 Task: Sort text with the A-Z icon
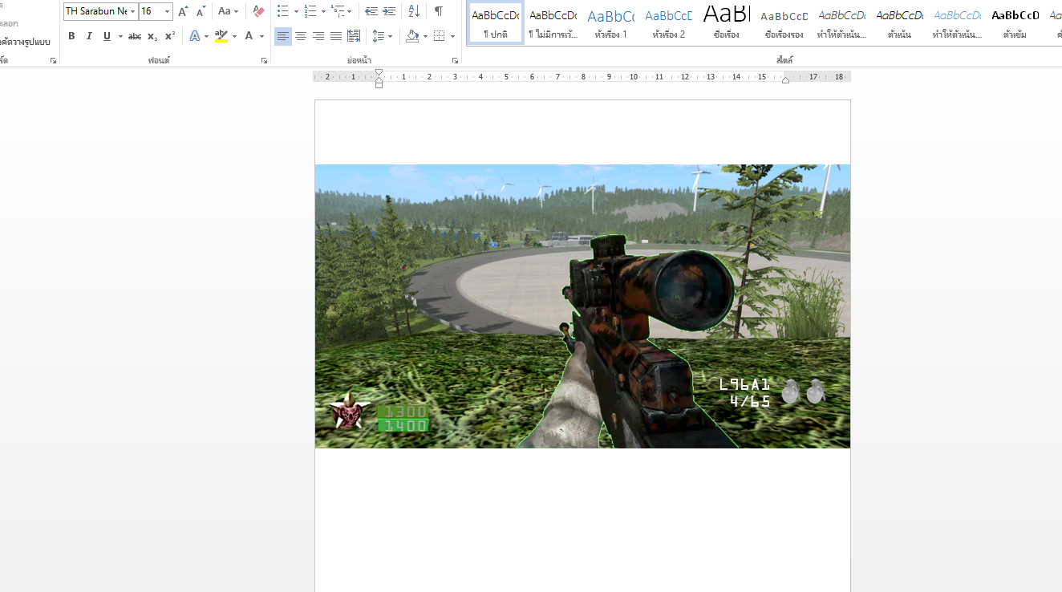click(414, 11)
